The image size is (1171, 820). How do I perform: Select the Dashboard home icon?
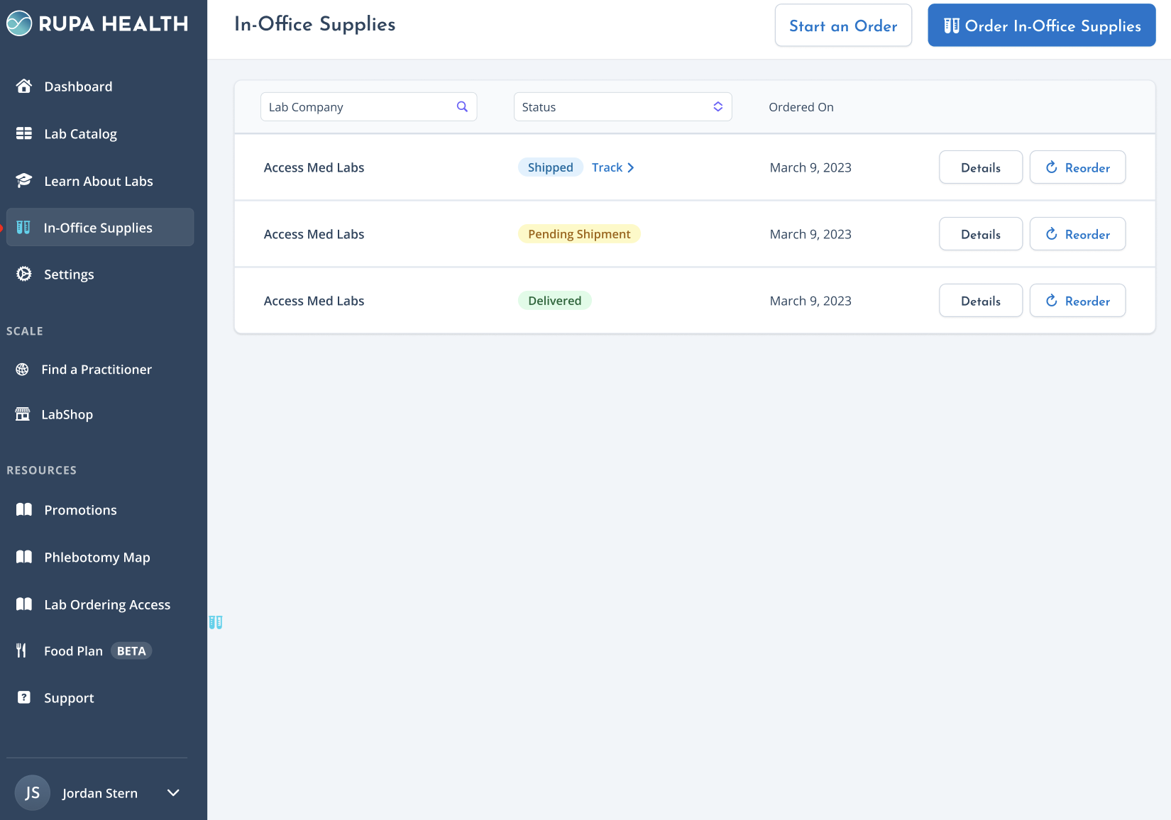[x=23, y=86]
